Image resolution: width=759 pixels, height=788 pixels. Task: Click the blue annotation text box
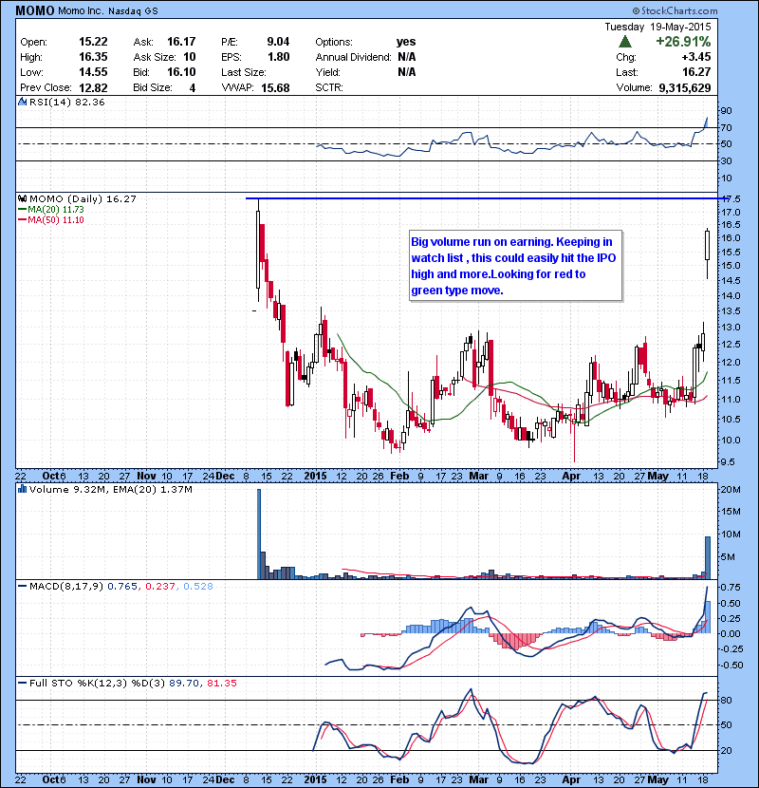click(x=516, y=266)
